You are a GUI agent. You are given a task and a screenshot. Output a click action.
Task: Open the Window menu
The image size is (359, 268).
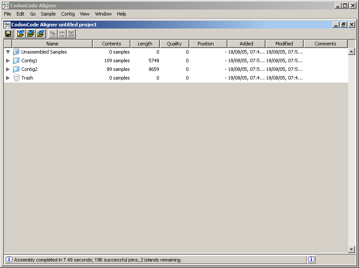click(x=103, y=14)
